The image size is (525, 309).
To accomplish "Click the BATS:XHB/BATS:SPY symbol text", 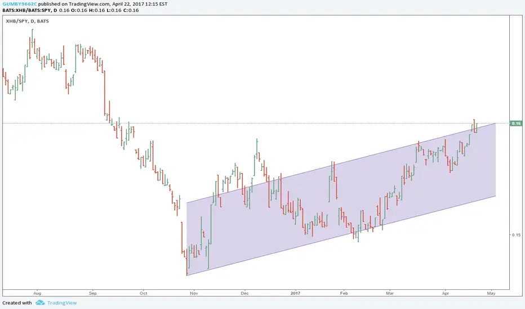I will [x=27, y=10].
